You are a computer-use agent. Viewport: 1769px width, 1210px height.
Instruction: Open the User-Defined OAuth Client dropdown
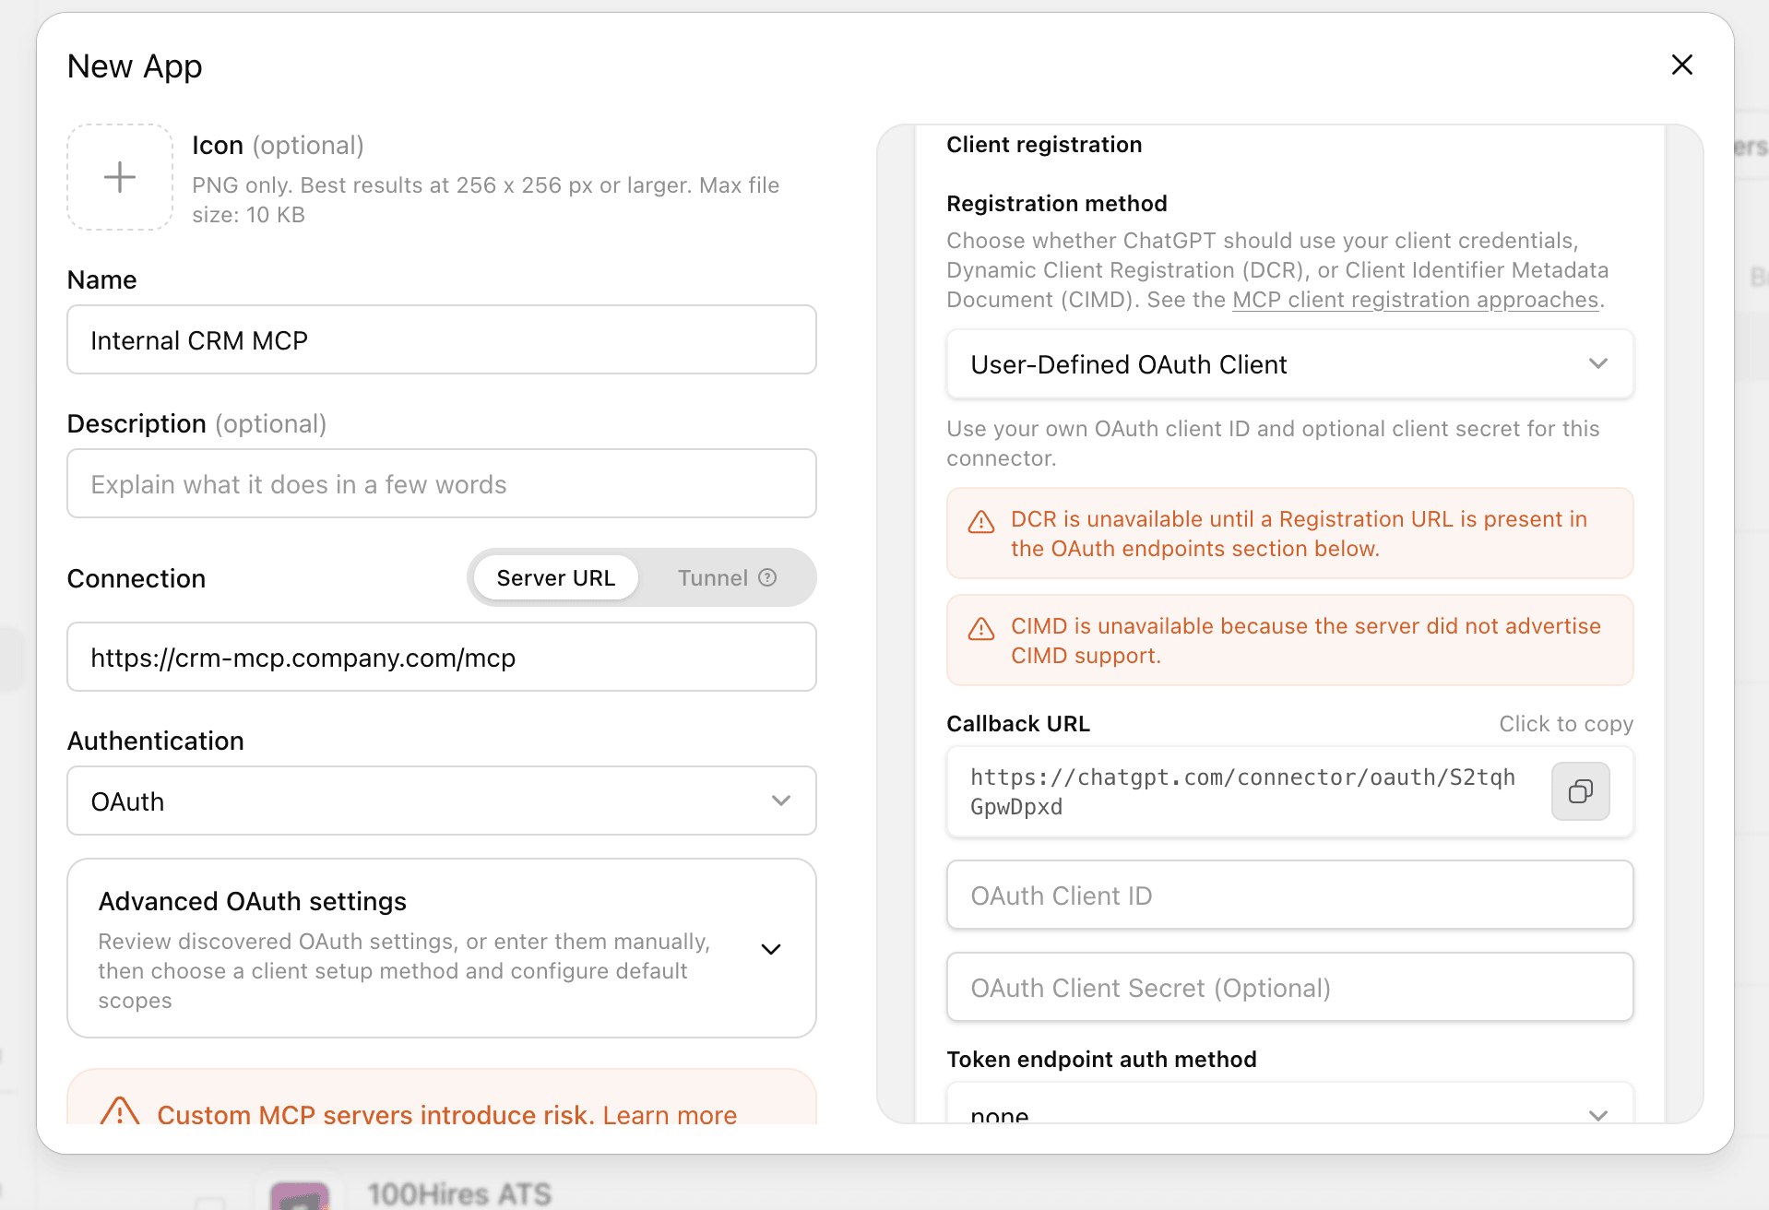pos(1289,364)
